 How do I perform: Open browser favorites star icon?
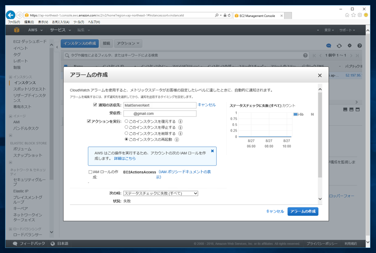[353, 15]
